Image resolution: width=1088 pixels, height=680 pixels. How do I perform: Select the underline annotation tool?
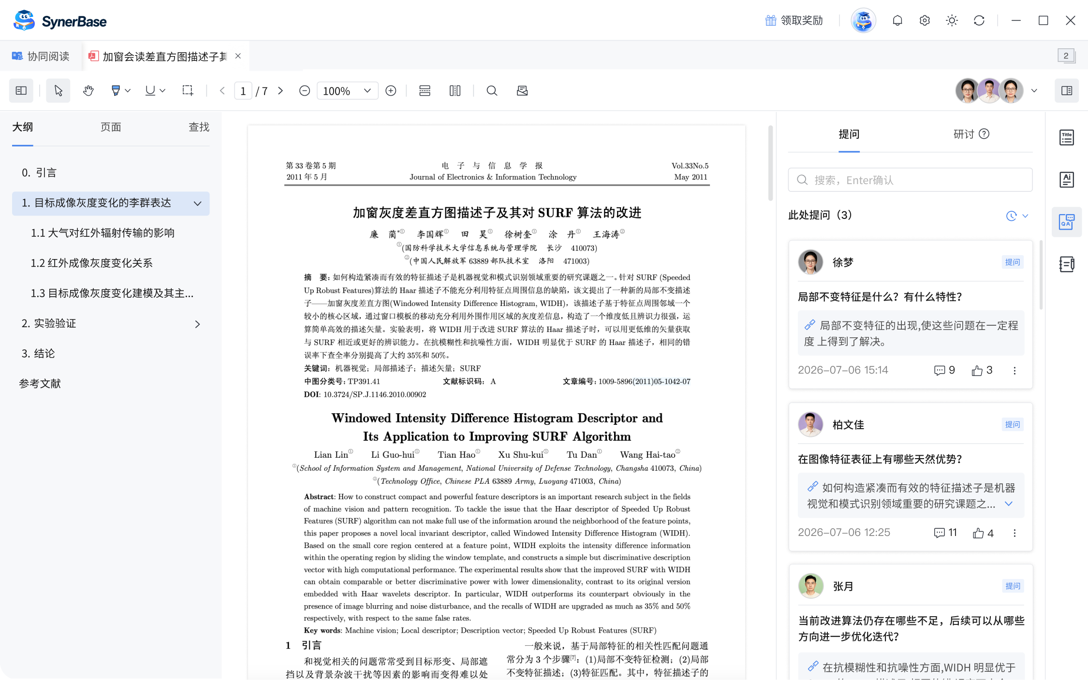click(150, 91)
